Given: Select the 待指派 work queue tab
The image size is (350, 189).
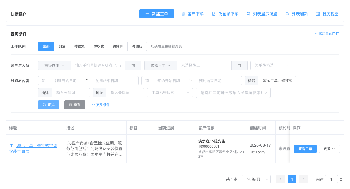Looking at the screenshot, I should pos(79,46).
